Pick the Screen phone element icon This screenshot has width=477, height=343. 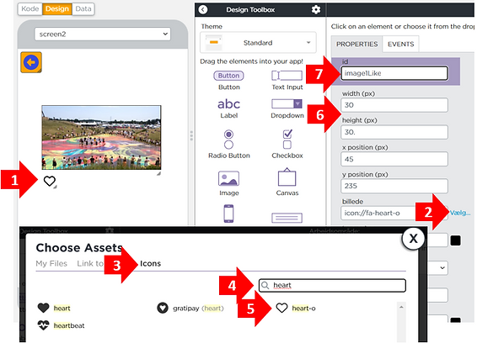[228, 214]
